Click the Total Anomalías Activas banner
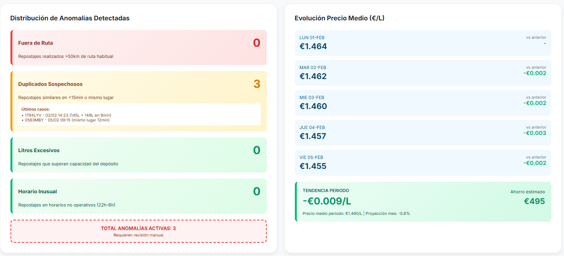The image size is (564, 256). [x=138, y=231]
